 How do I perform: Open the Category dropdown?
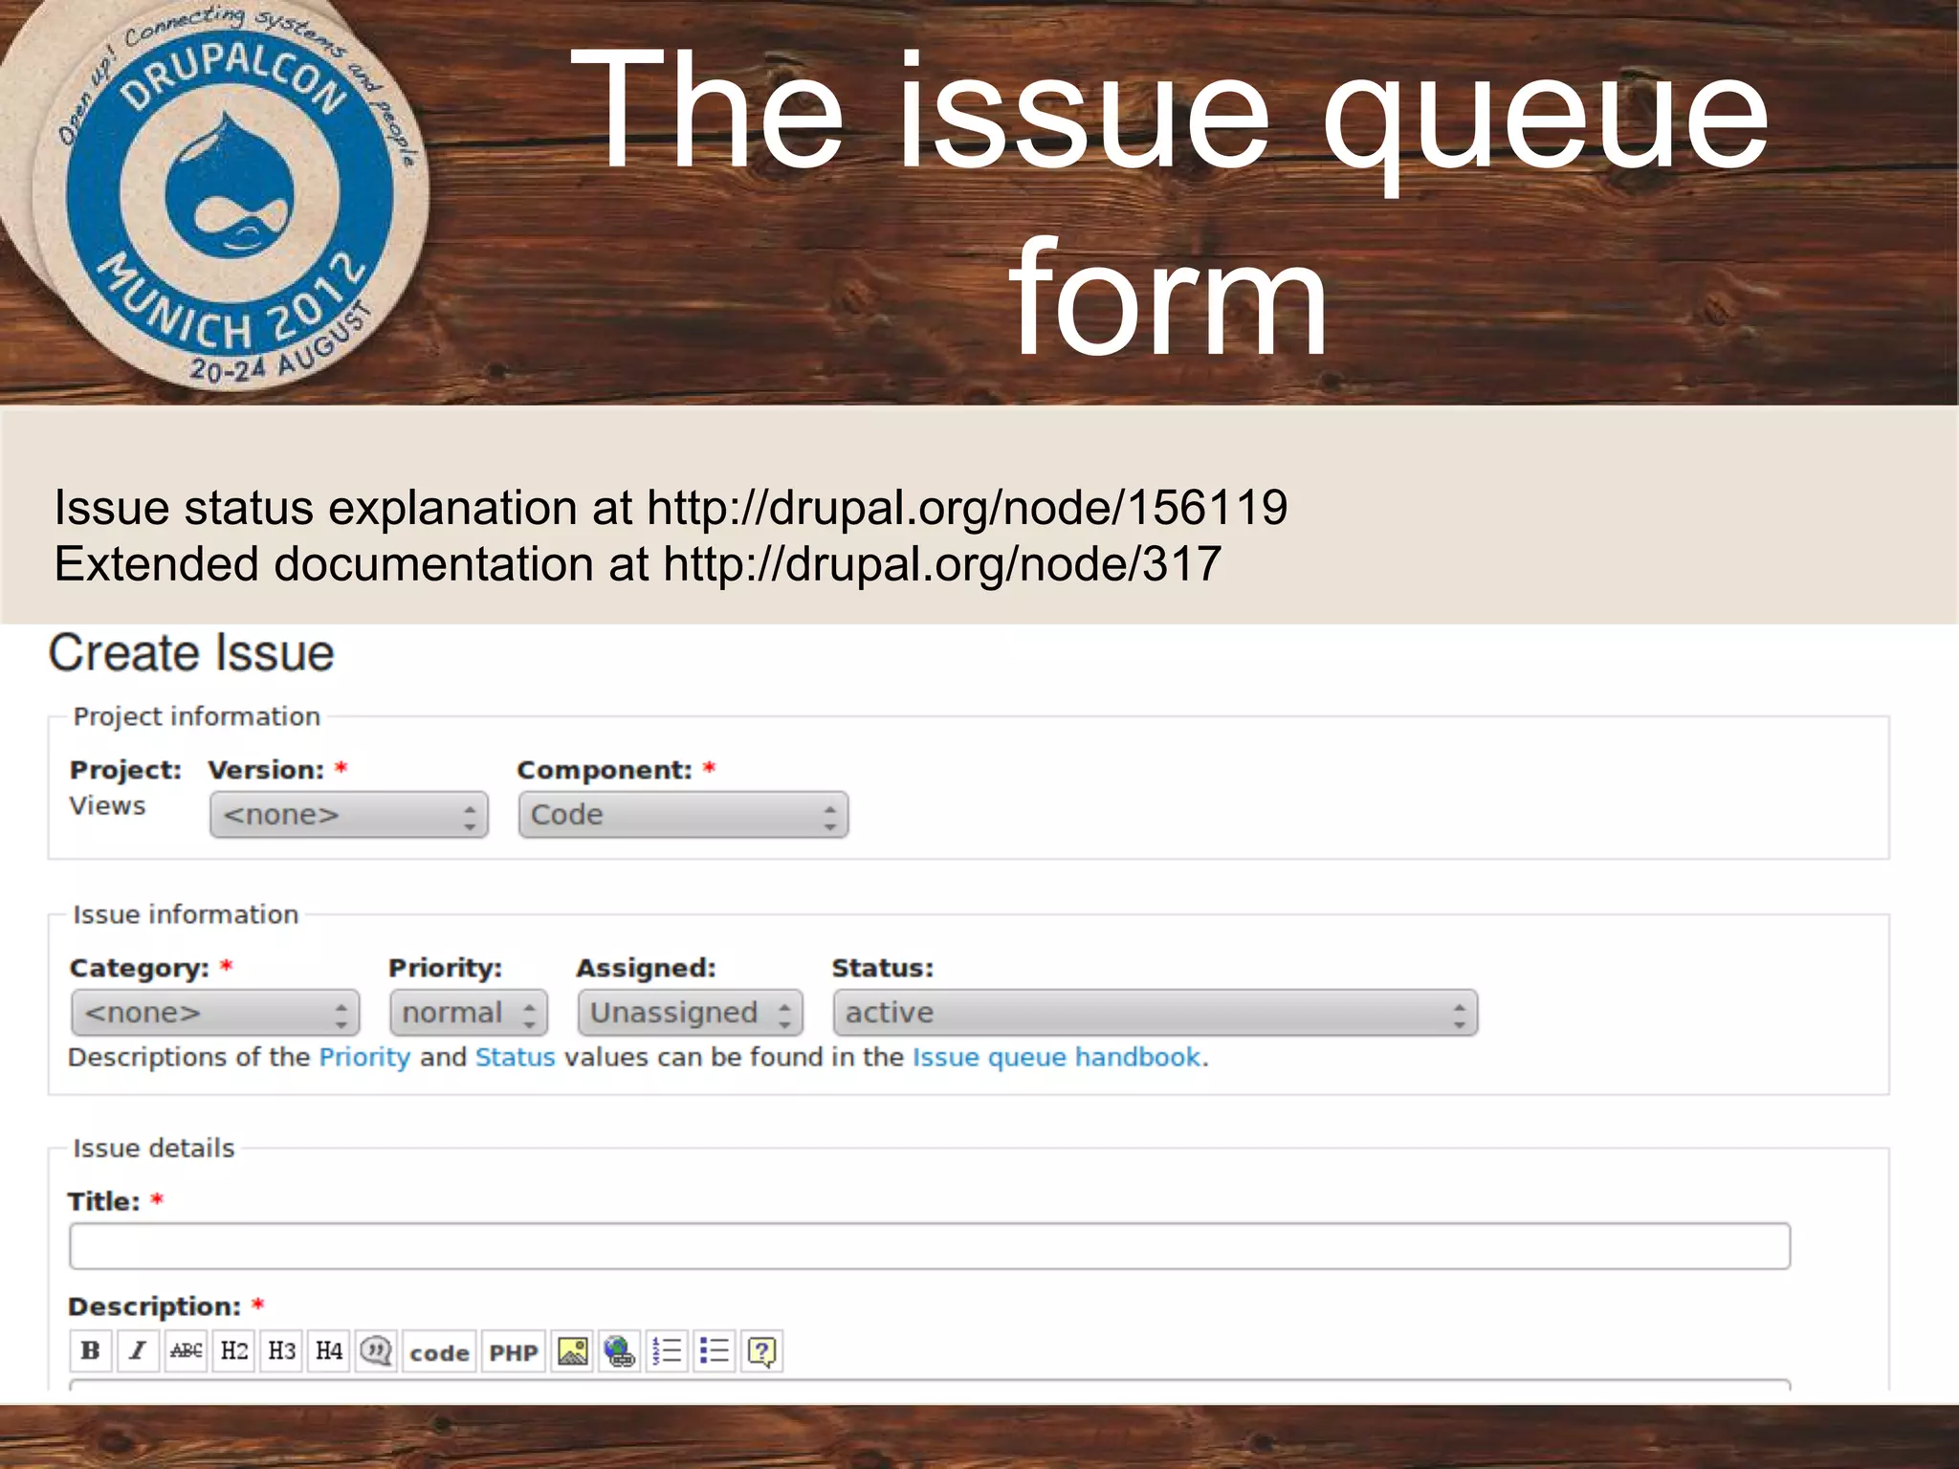click(x=215, y=1013)
